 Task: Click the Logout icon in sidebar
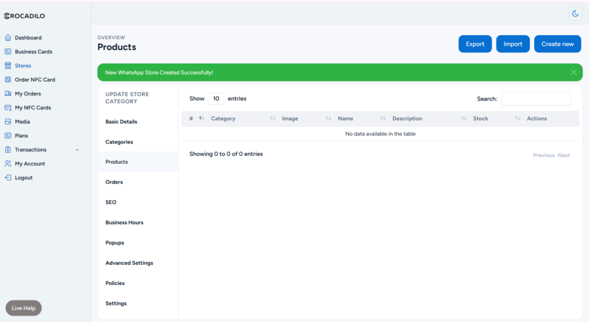[8, 178]
